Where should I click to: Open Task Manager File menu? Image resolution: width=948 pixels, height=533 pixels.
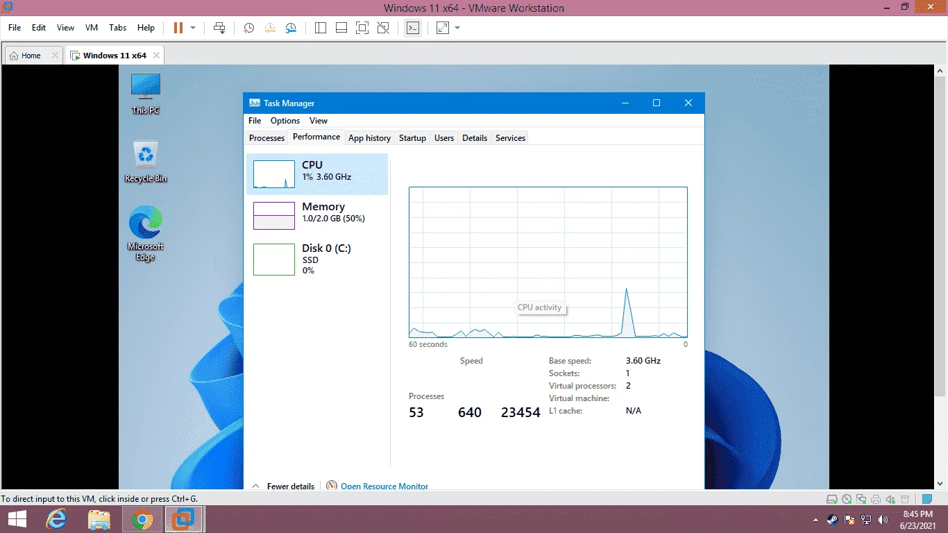tap(255, 121)
